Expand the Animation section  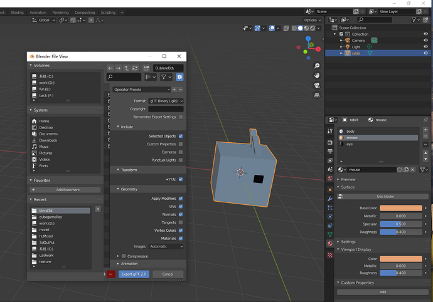(x=129, y=264)
